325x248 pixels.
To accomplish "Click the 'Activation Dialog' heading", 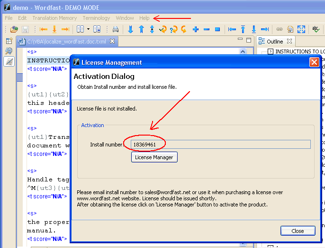I will (104, 77).
